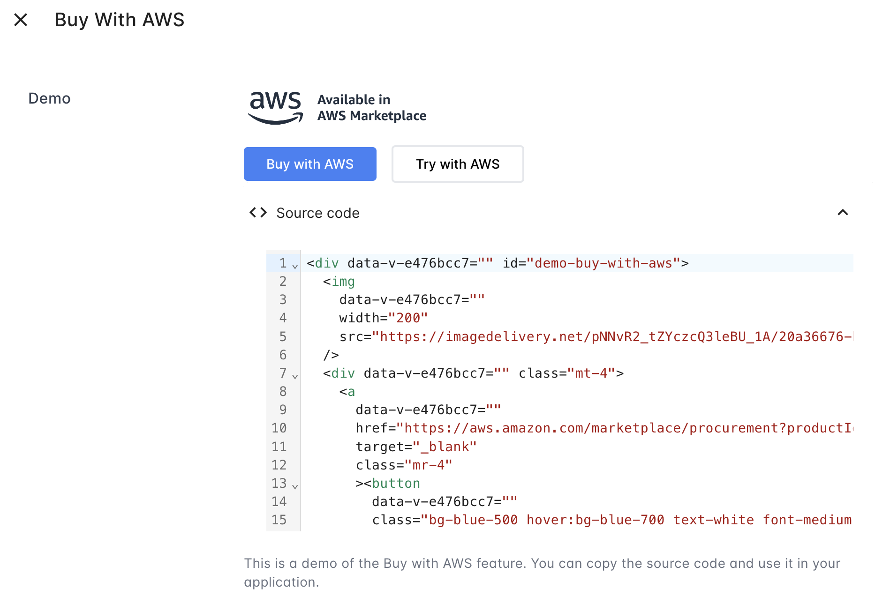Click line number 10 in gutter
Viewport: 890px width, 611px height.
279,428
